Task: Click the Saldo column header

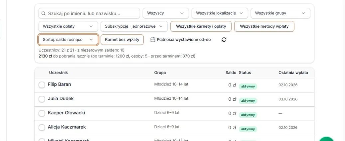Action: point(231,72)
